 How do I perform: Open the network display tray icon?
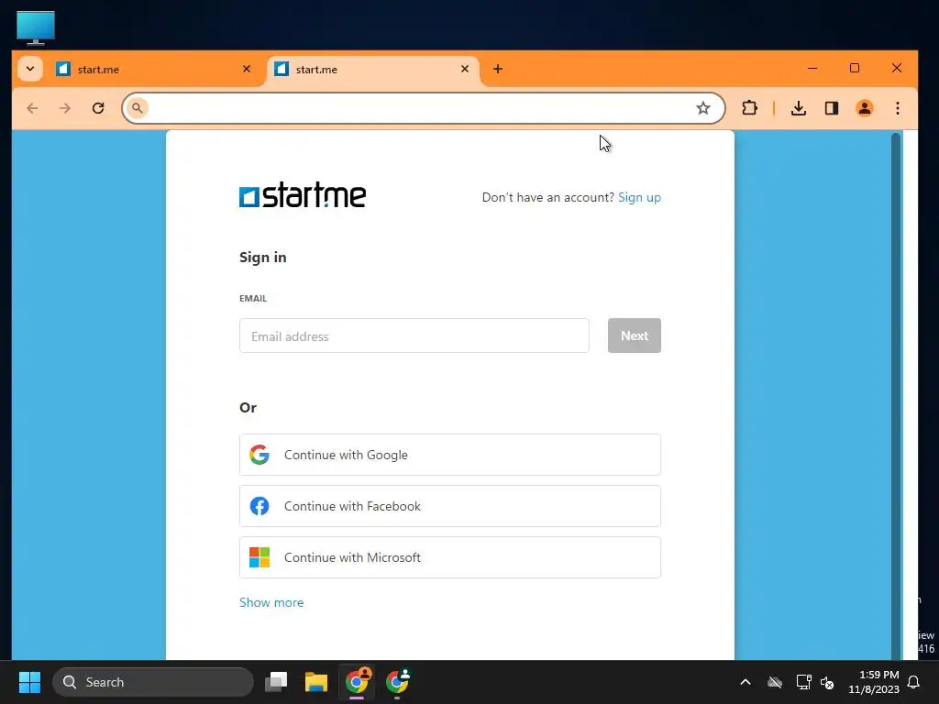pos(803,682)
